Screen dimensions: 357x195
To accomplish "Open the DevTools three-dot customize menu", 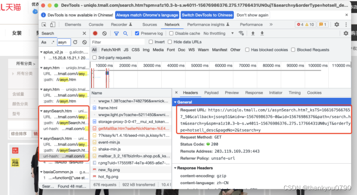I will pyautogui.click(x=346, y=24).
